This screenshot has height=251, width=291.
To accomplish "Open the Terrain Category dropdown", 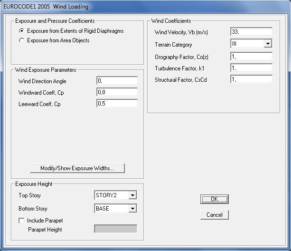I will point(268,44).
